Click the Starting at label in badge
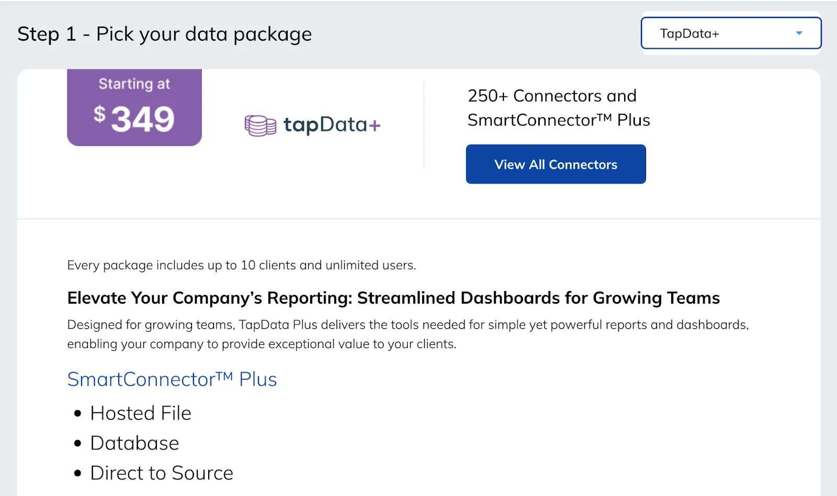The image size is (837, 496). pos(134,84)
